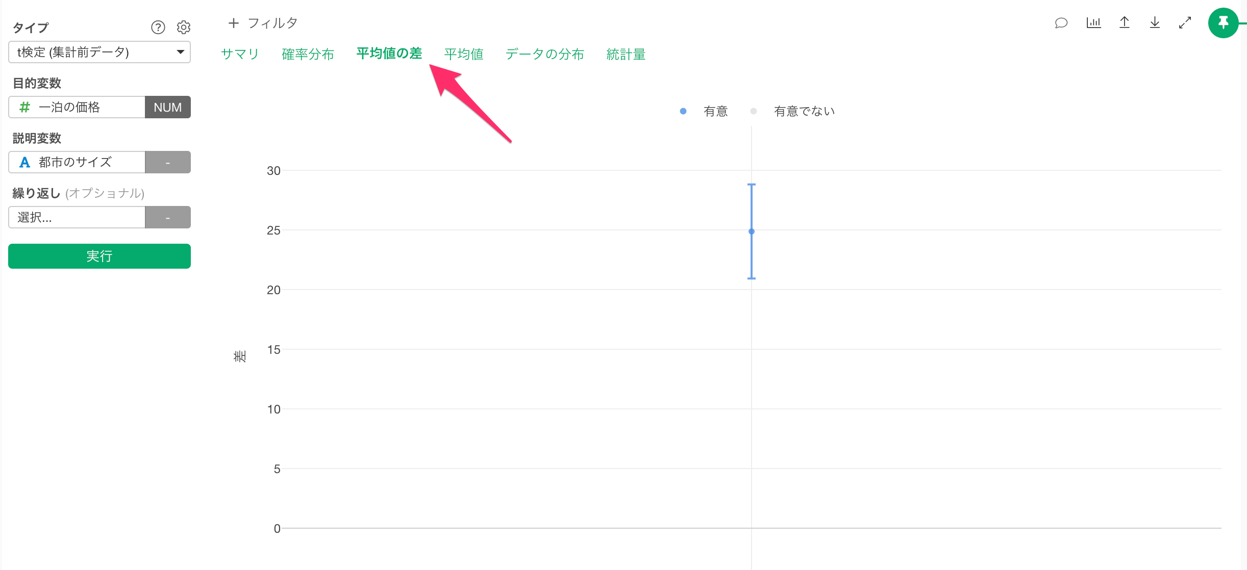The image size is (1247, 570).
Task: Click the フィルタ add filter label
Action: tap(272, 23)
